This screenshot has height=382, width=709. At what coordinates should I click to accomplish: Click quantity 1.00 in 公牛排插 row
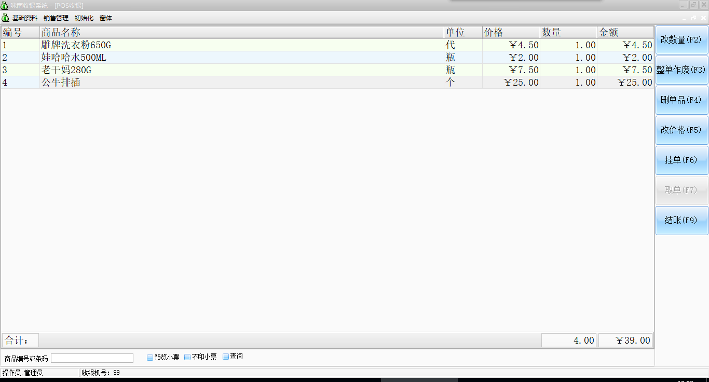(568, 83)
